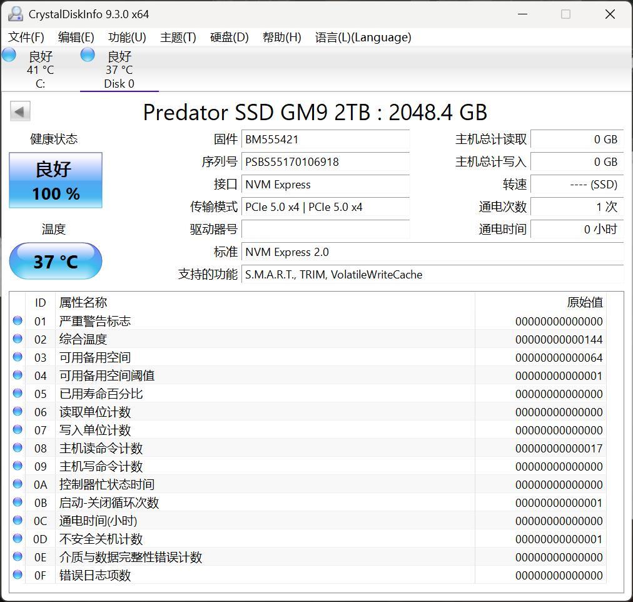Screen dimensions: 633x602
Task: Click the status dot for attribute 05
Action: [x=18, y=393]
